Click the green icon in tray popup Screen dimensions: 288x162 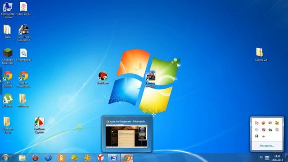270,130
